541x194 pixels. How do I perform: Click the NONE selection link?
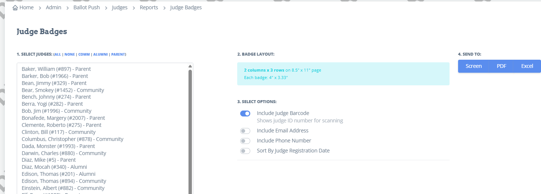click(70, 55)
